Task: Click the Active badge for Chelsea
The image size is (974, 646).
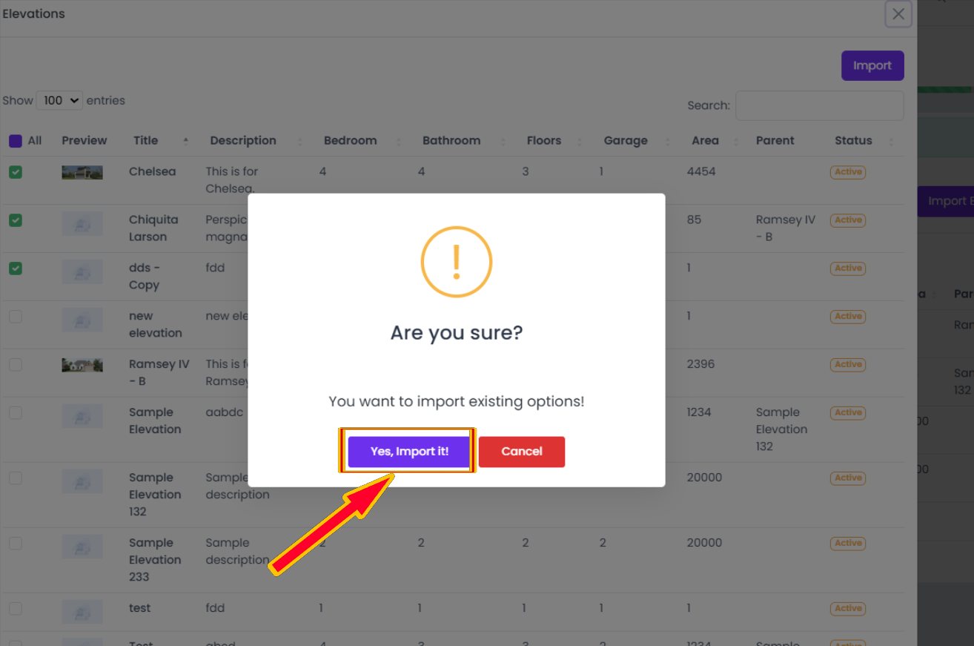Action: pos(848,172)
